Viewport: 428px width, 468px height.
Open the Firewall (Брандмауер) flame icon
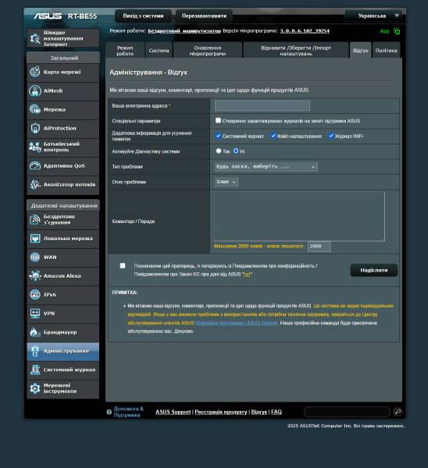pyautogui.click(x=35, y=332)
